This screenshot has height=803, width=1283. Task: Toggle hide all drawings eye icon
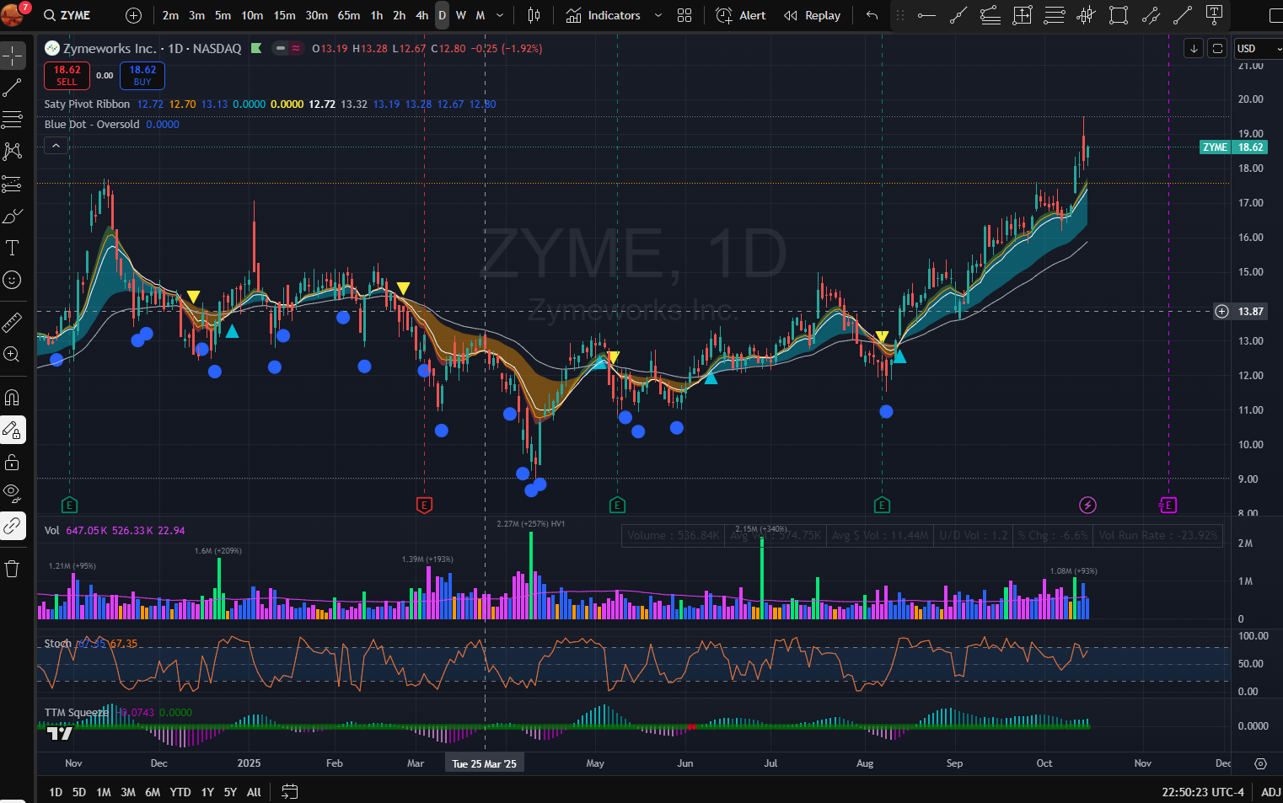pyautogui.click(x=13, y=494)
